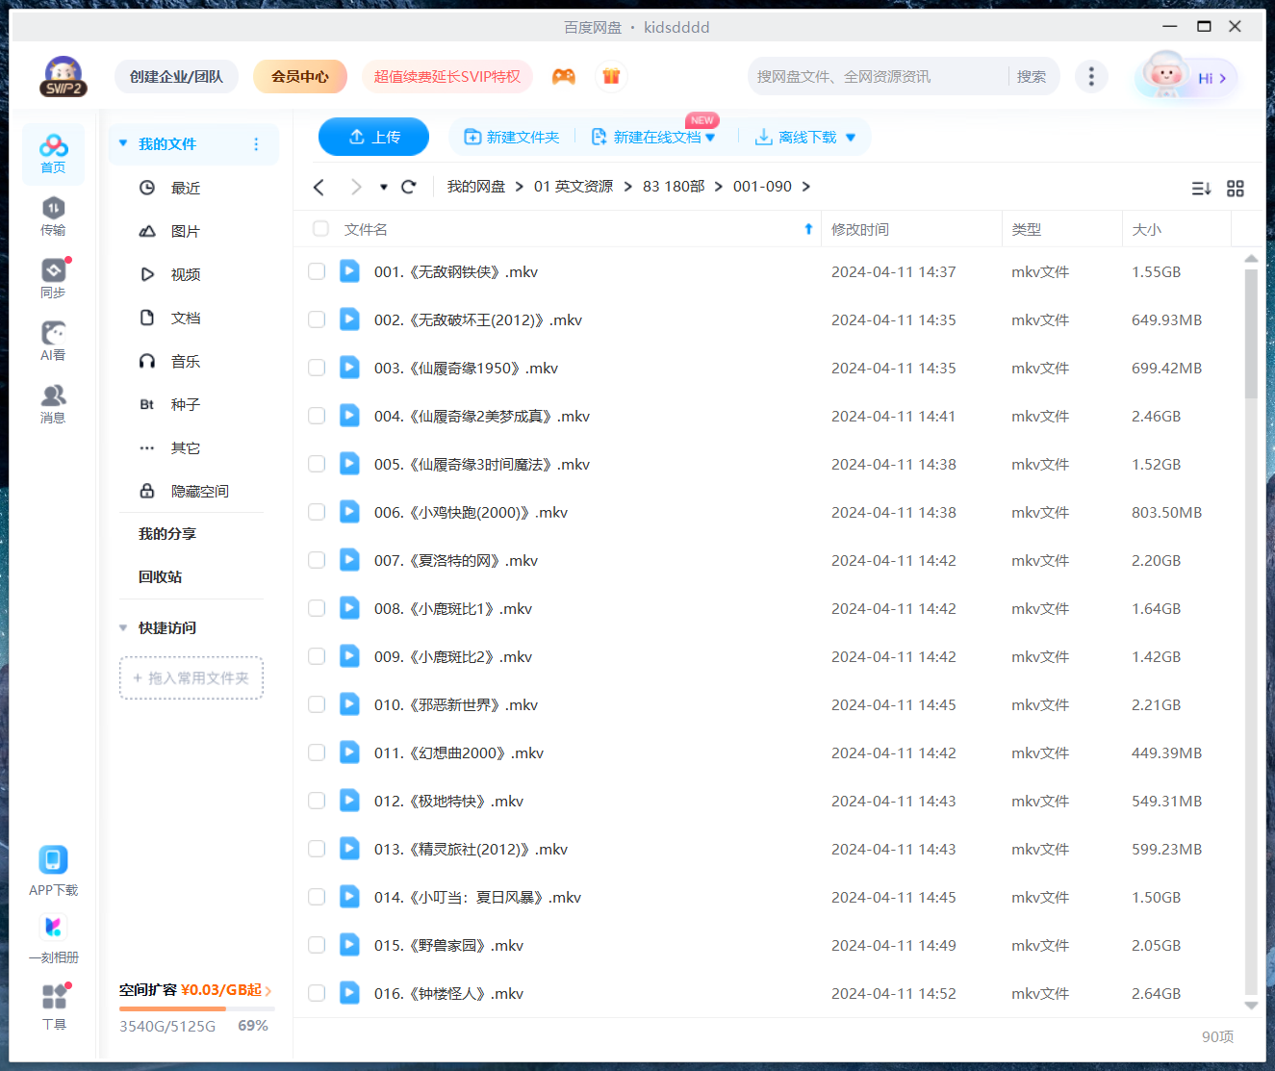Open the 新建在线文档 dropdown

[x=712, y=137]
